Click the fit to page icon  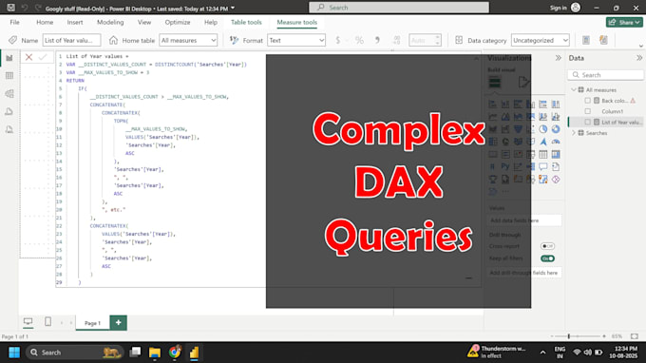coord(634,336)
